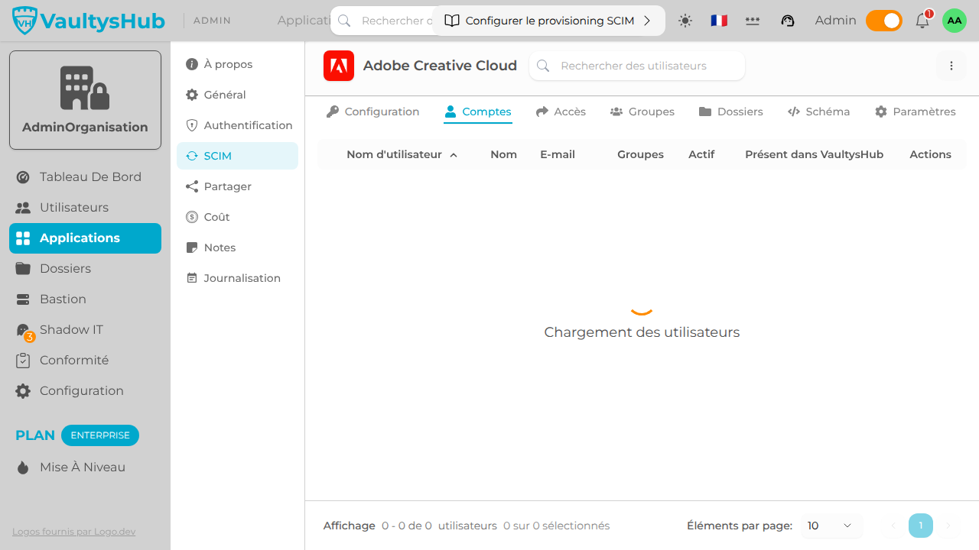The width and height of the screenshot is (979, 550).
Task: Click the Bastion server icon
Action: pos(23,299)
